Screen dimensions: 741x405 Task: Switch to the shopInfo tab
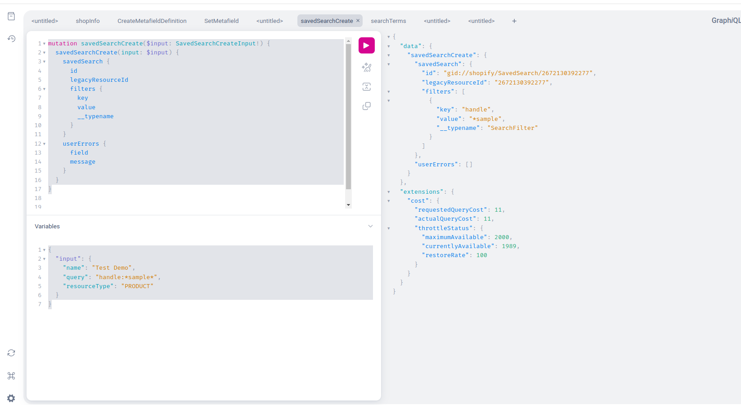[x=88, y=21]
